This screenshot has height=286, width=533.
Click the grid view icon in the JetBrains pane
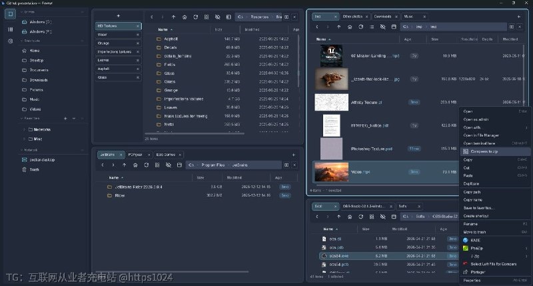pyautogui.click(x=157, y=165)
